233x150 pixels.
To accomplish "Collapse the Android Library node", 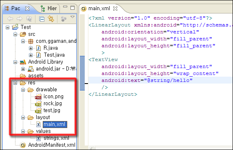I will tap(15, 62).
